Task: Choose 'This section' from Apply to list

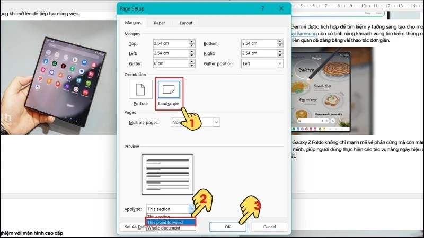Action: (171, 216)
